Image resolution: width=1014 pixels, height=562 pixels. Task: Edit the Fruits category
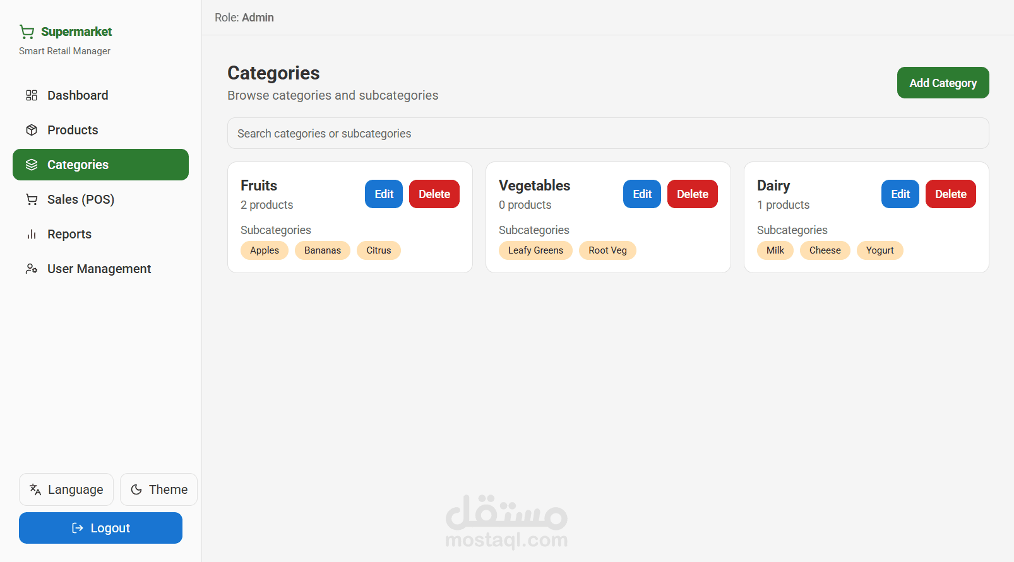[384, 194]
